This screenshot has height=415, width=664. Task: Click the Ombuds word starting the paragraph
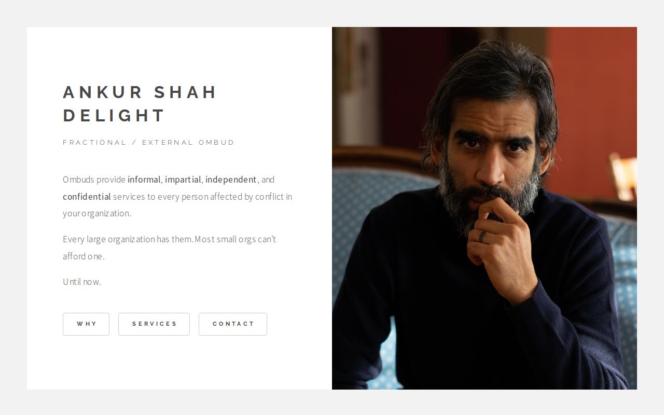(x=78, y=179)
